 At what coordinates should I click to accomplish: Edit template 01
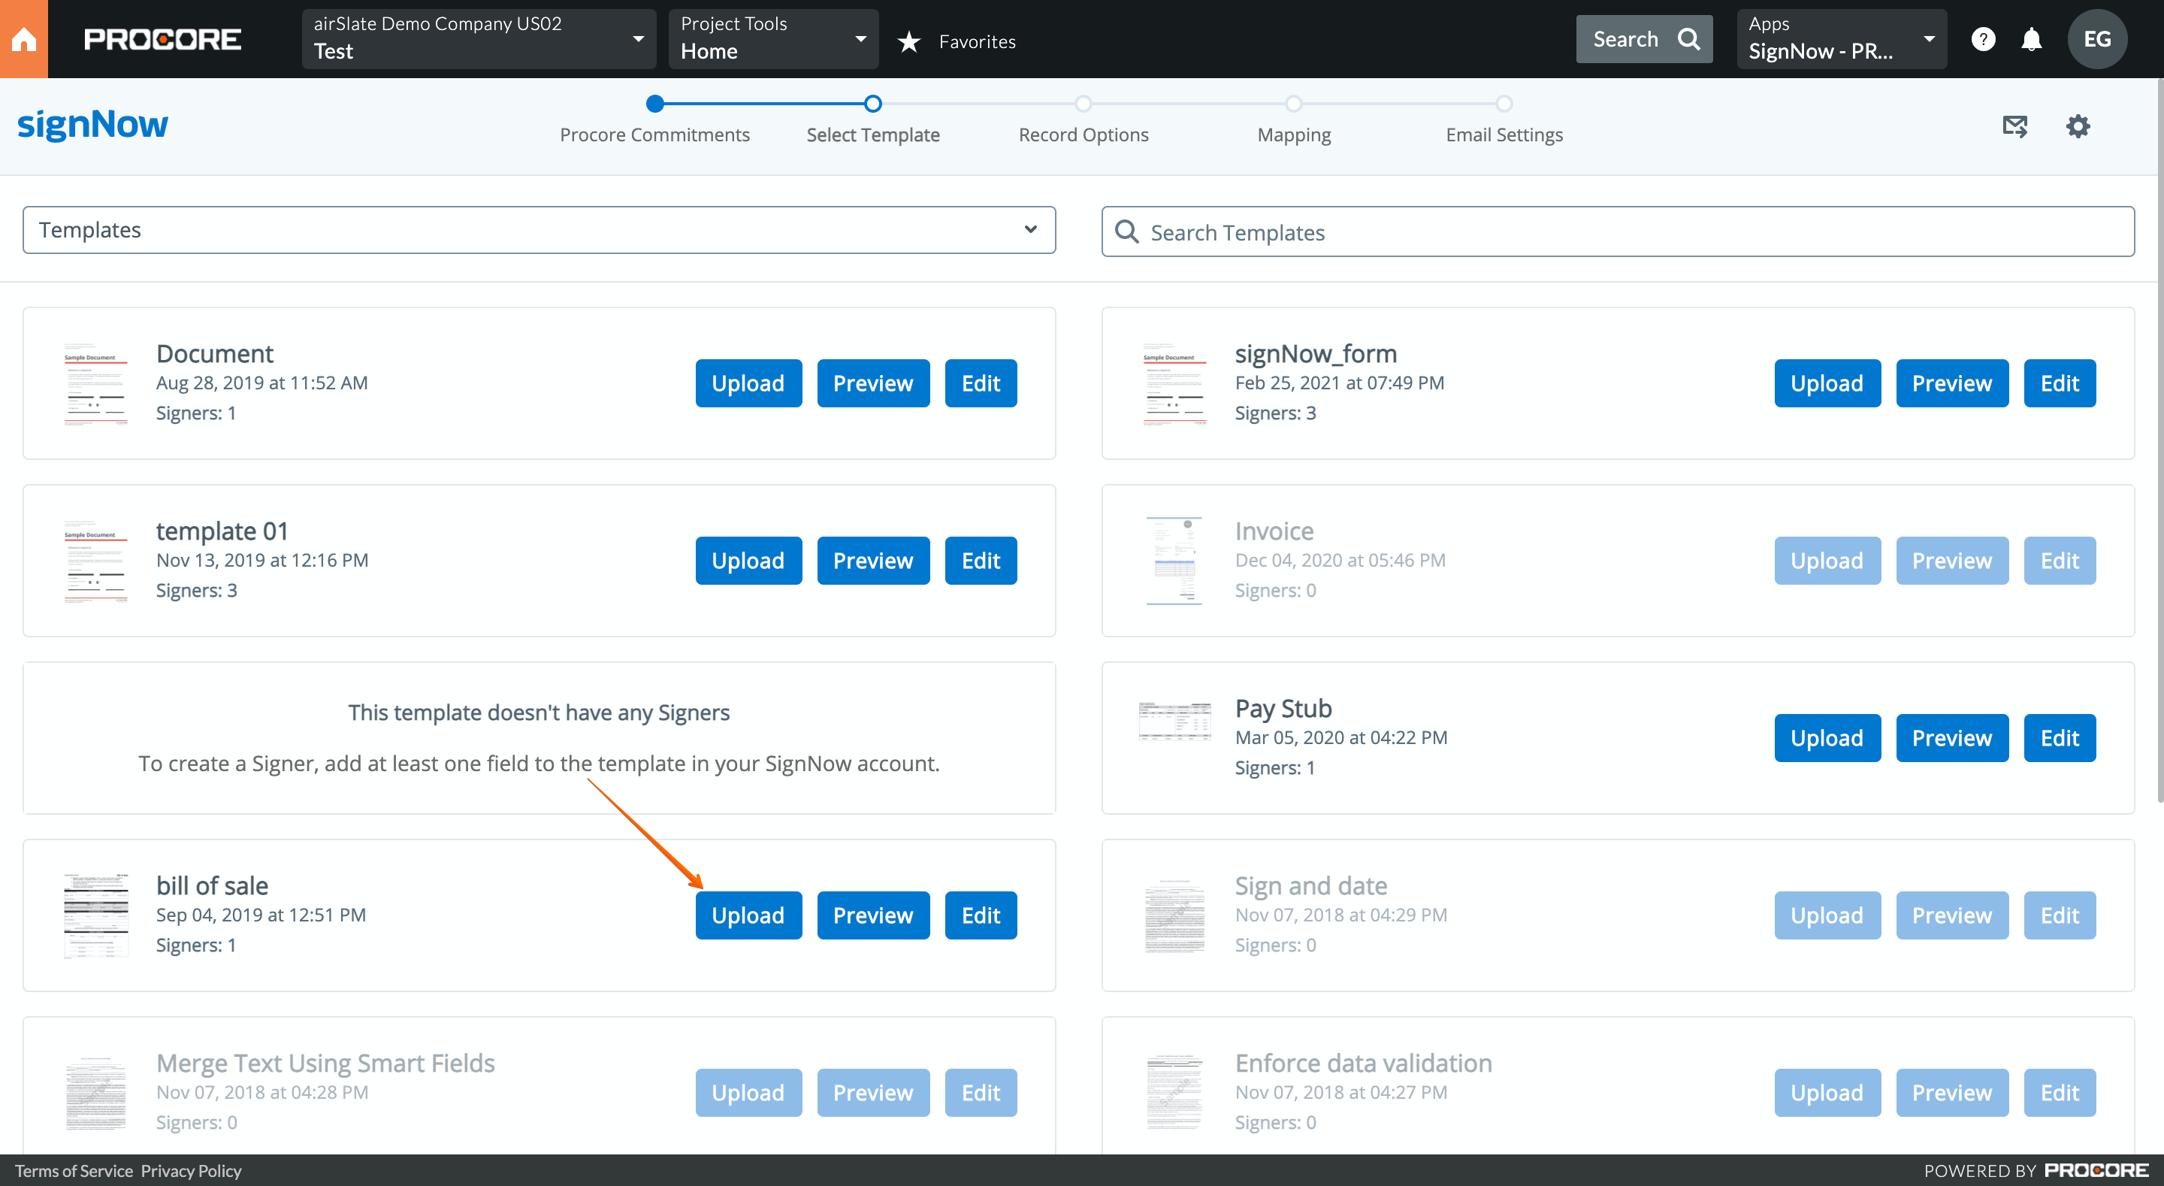981,561
